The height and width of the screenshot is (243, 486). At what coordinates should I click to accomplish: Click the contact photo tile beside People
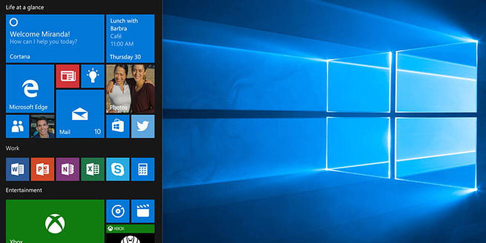43,126
